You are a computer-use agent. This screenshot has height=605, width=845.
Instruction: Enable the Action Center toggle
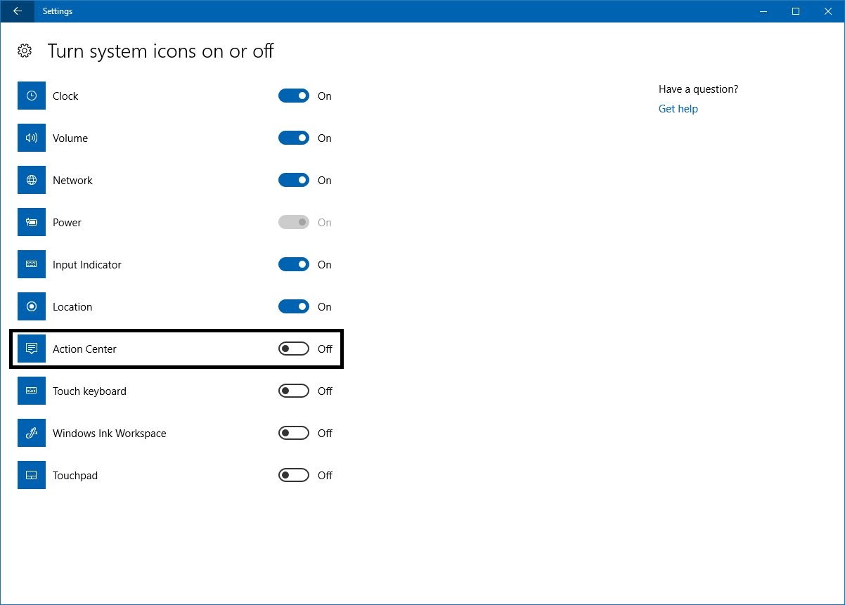(x=293, y=349)
